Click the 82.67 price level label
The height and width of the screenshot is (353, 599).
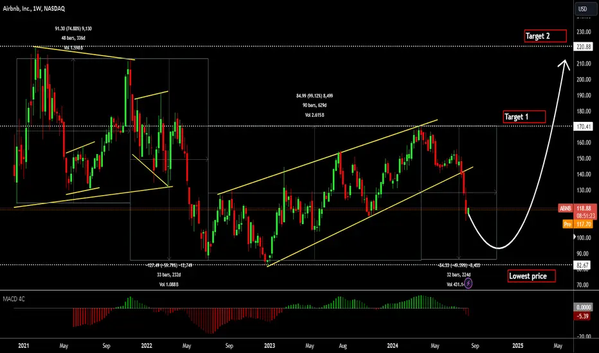[x=584, y=265]
